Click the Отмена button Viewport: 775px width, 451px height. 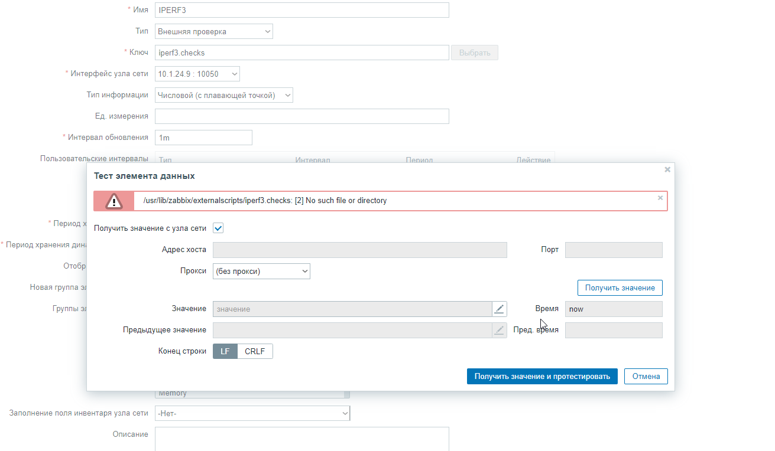(646, 376)
